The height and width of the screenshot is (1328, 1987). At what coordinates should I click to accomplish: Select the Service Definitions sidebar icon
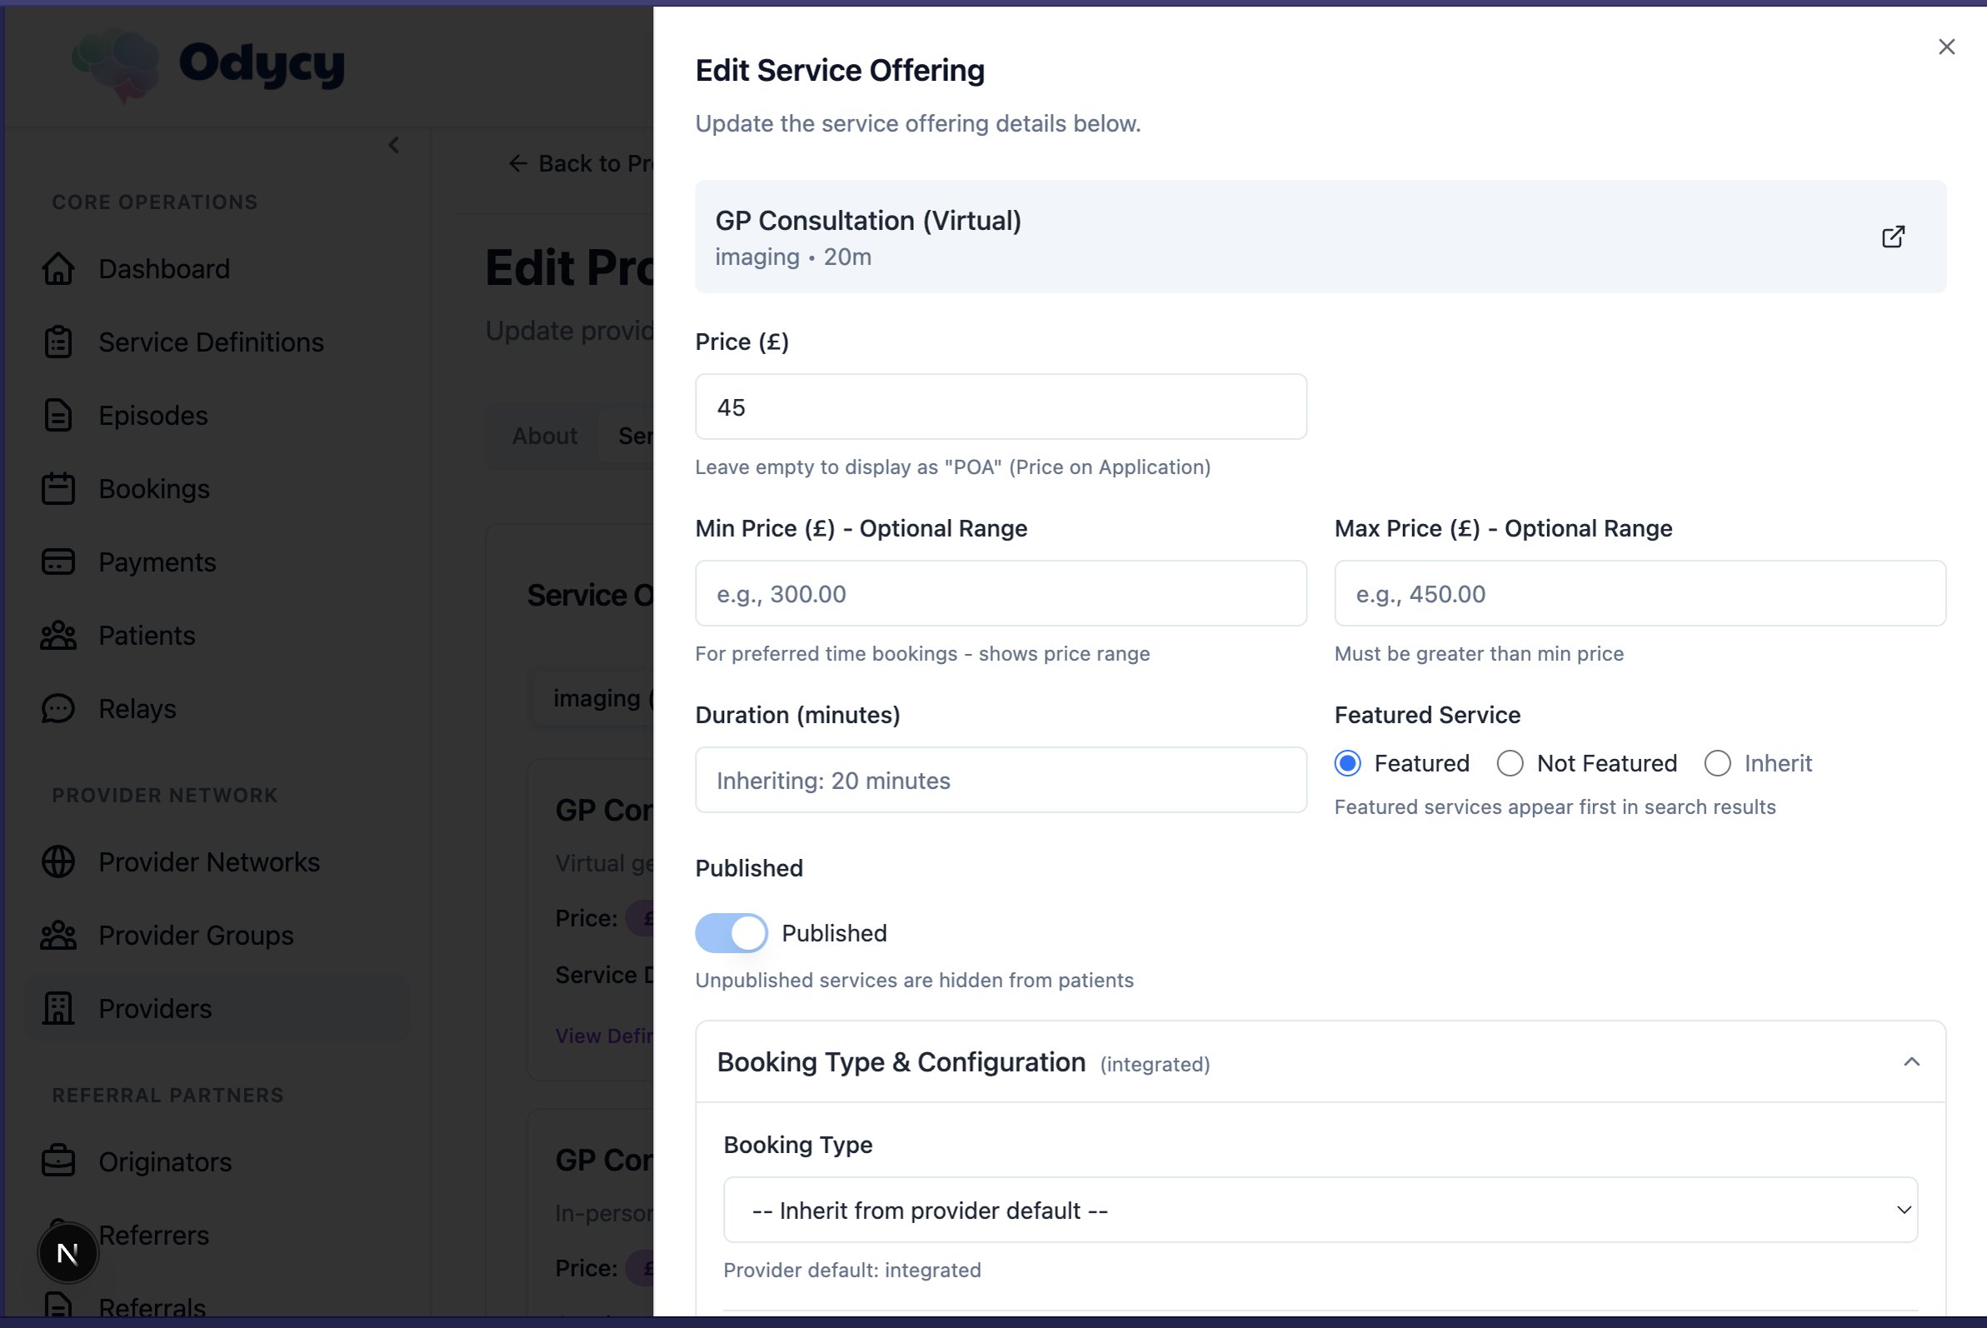pyautogui.click(x=57, y=342)
